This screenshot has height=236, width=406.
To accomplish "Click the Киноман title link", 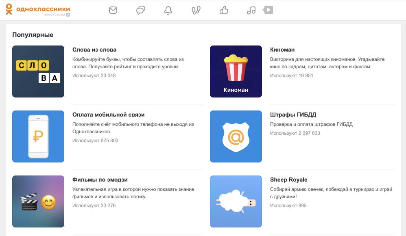I will click(x=282, y=50).
